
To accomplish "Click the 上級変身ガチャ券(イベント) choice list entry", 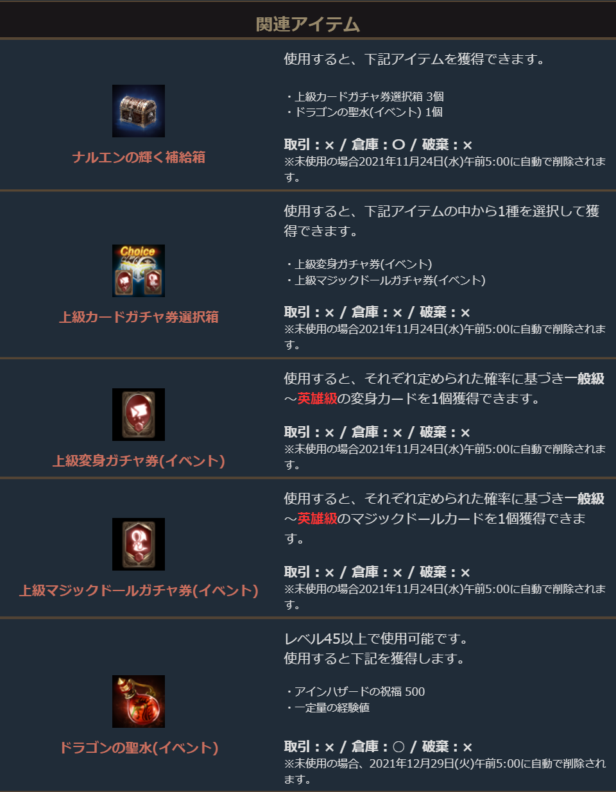I will point(359,264).
